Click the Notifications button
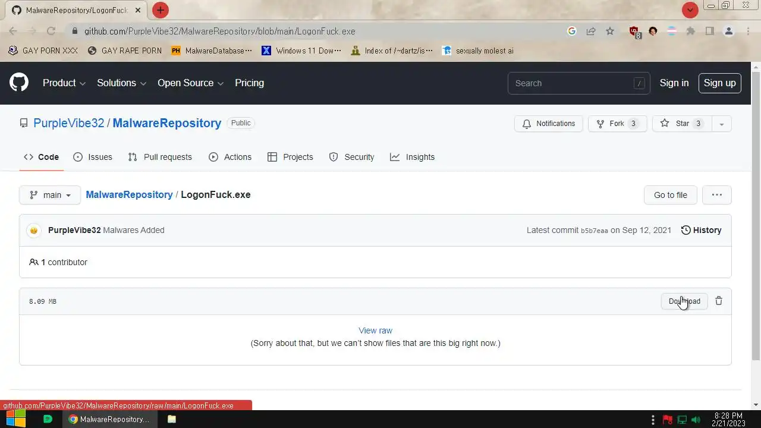This screenshot has height=428, width=761. click(549, 124)
